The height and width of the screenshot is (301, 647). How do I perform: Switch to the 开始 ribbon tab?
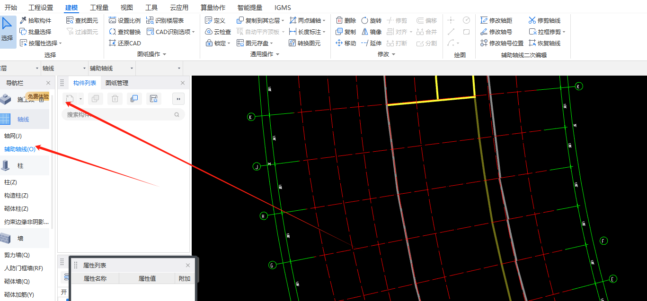click(x=11, y=8)
